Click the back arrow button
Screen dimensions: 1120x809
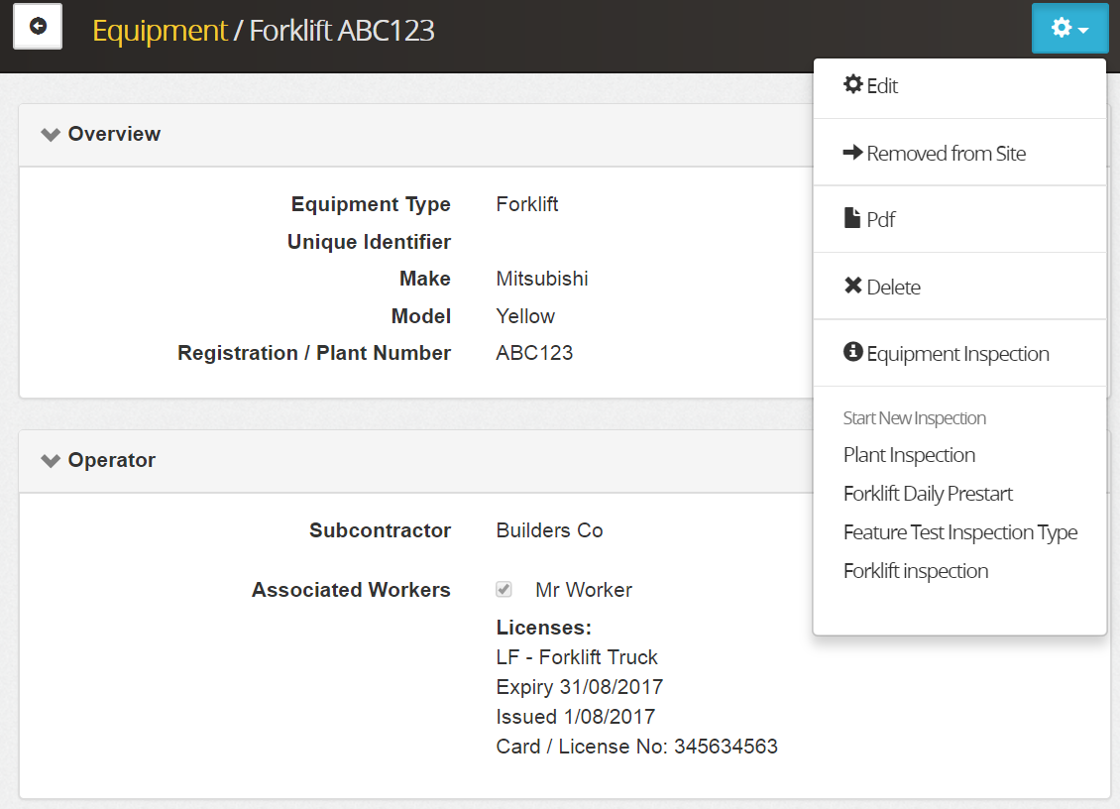click(x=38, y=27)
